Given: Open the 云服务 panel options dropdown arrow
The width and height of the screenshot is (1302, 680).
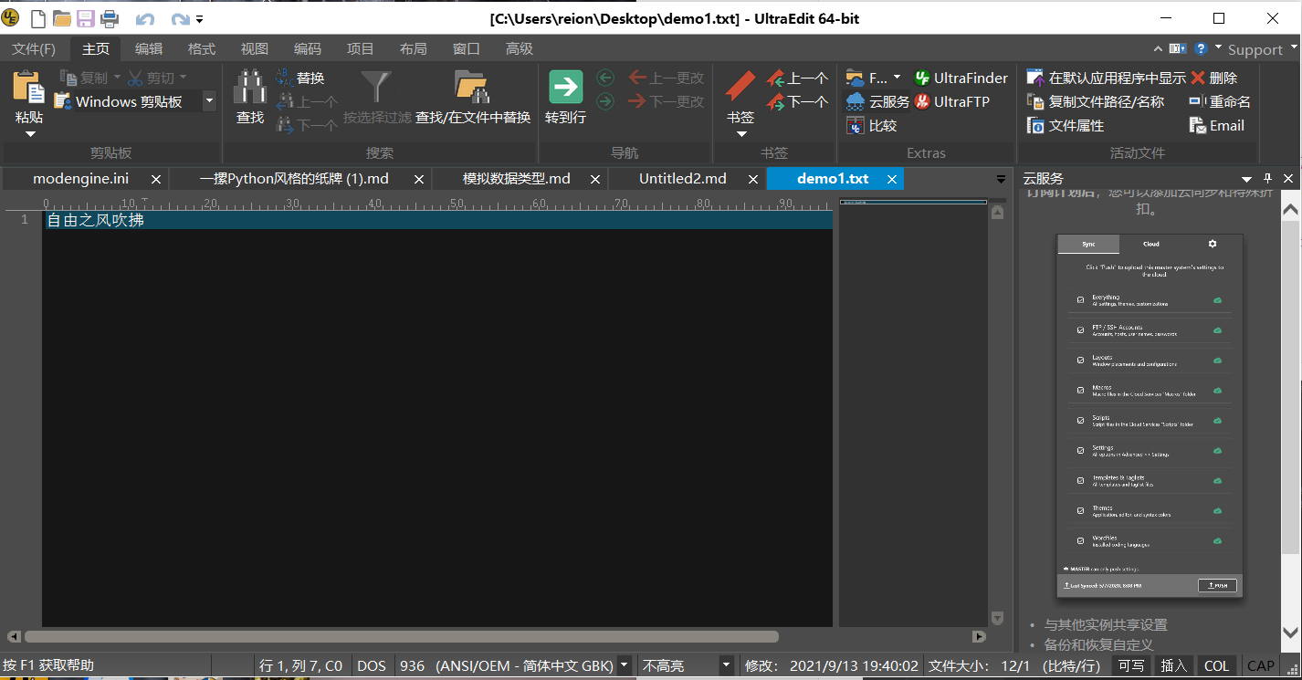Looking at the screenshot, I should click(1247, 179).
